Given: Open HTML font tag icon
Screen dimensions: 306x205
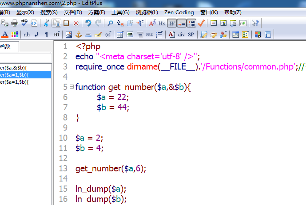Looking at the screenshot, I should pyautogui.click(x=171, y=35).
